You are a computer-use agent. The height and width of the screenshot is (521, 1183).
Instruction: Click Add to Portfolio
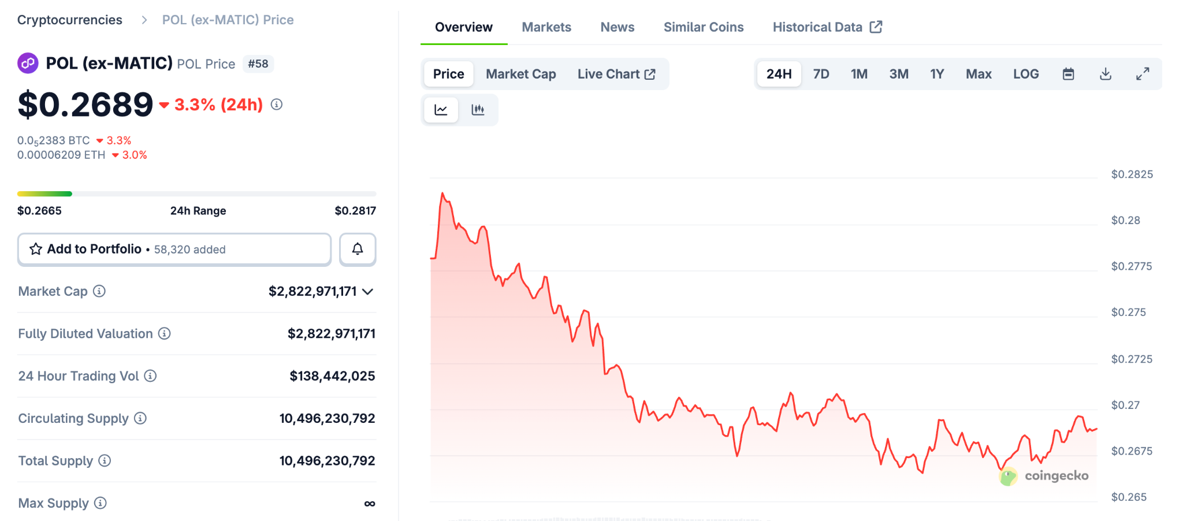coord(94,249)
